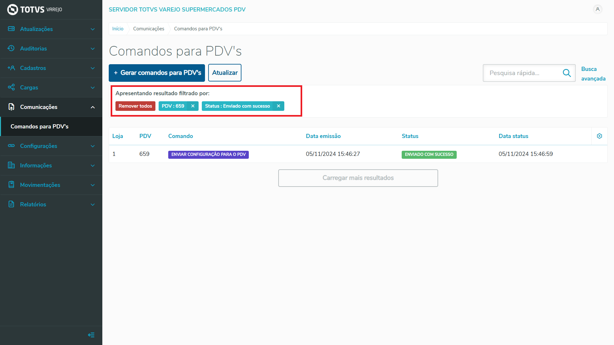Collapse sidebar with arrow icon
The height and width of the screenshot is (345, 614).
[91, 335]
